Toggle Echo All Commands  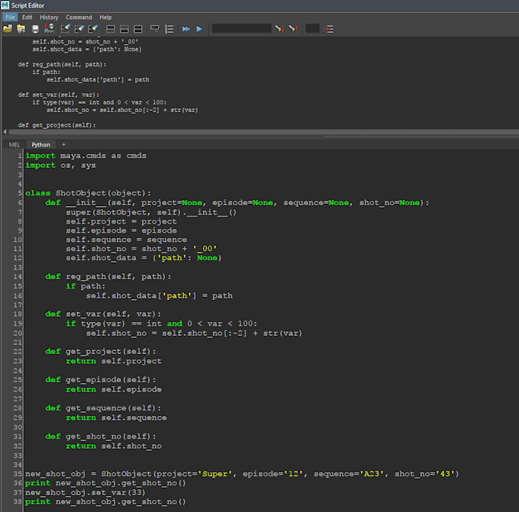tap(155, 29)
